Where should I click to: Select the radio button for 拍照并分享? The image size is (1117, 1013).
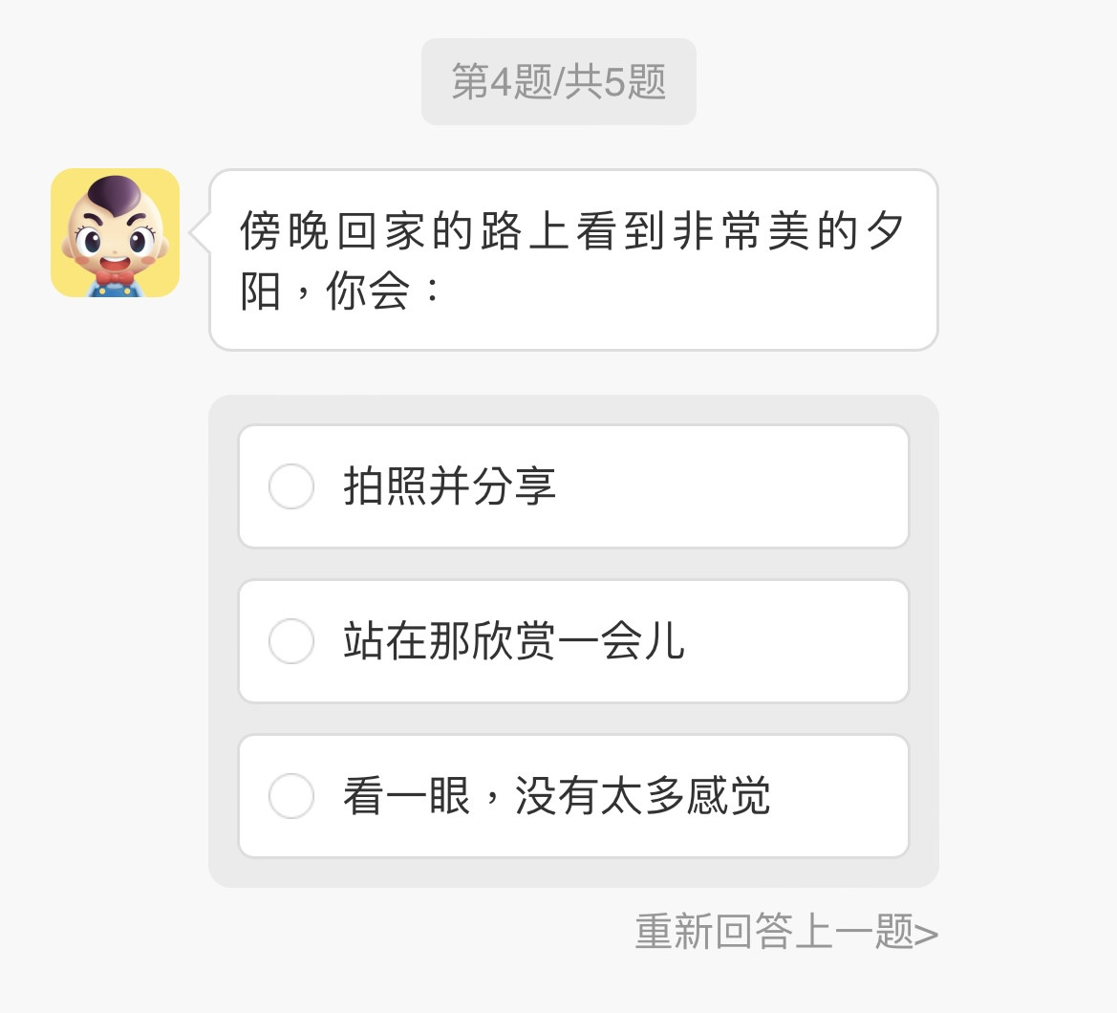[x=291, y=486]
